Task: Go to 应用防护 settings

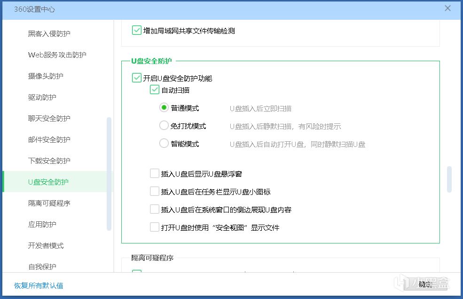Action: pos(42,225)
